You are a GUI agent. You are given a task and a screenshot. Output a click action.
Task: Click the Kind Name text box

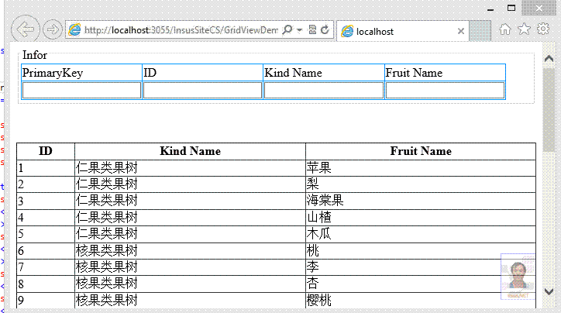(324, 90)
